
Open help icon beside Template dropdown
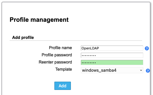pyautogui.click(x=148, y=71)
